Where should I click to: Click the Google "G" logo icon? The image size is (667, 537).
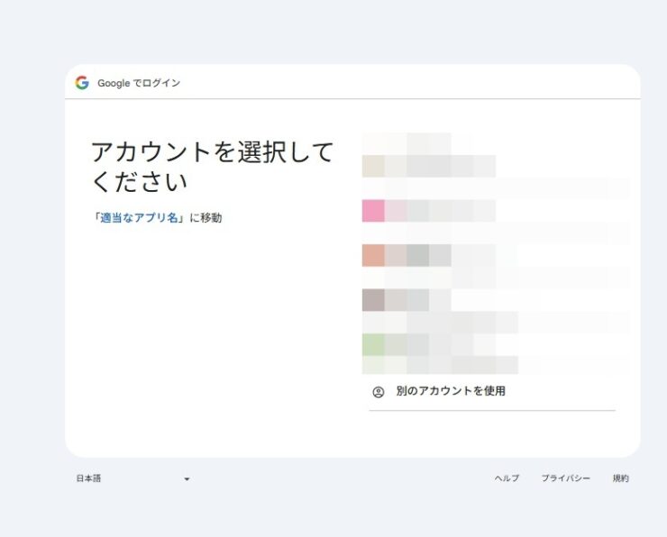[82, 83]
